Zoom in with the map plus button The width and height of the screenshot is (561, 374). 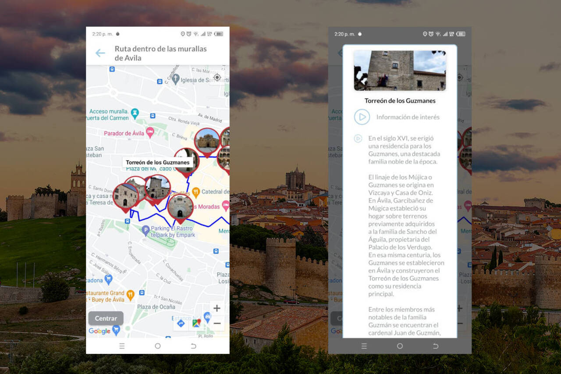point(217,308)
